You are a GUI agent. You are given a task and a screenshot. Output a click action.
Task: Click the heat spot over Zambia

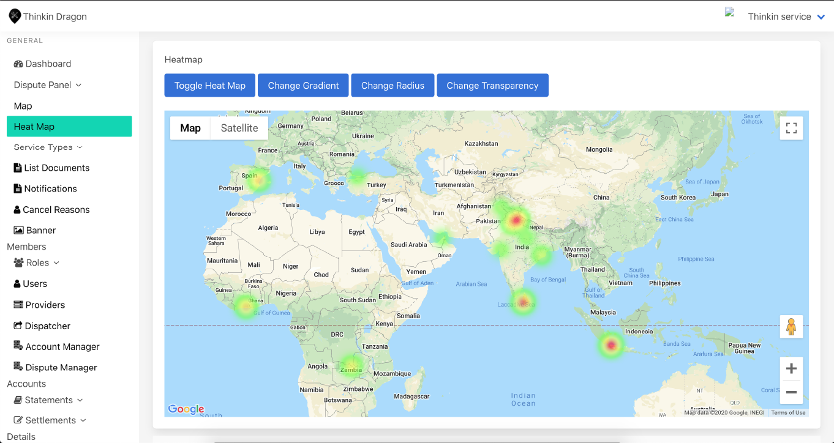click(x=351, y=366)
